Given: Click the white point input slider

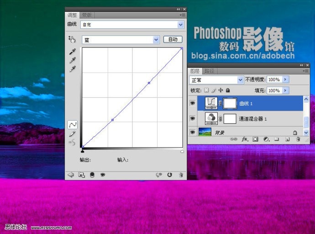Looking at the screenshot, I should coord(182,152).
